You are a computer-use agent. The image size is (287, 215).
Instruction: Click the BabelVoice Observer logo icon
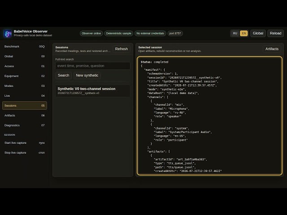click(x=8, y=34)
